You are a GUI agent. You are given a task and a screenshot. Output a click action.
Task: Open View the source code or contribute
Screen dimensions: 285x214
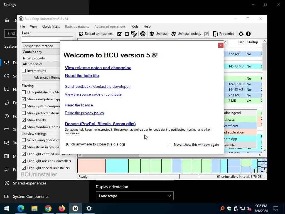[x=93, y=94]
